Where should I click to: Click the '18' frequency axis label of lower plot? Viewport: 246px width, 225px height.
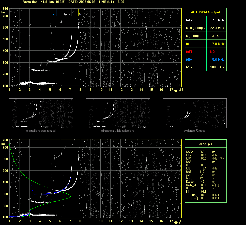(x=181, y=221)
